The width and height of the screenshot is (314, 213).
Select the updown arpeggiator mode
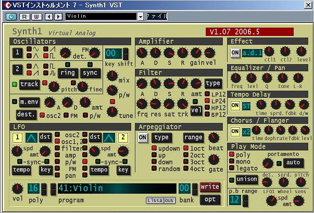click(154, 148)
